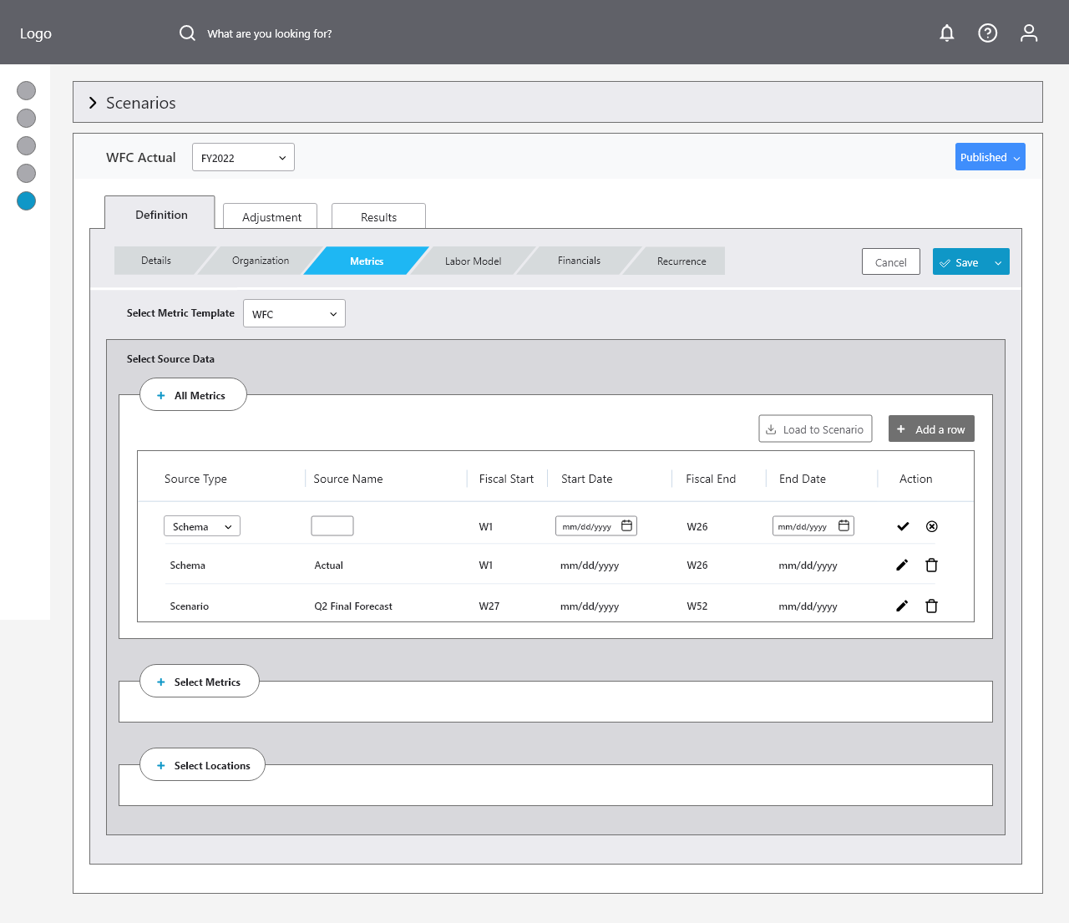The height and width of the screenshot is (923, 1069).
Task: Delete the Q2 Final Forecast row
Action: pyautogui.click(x=932, y=606)
